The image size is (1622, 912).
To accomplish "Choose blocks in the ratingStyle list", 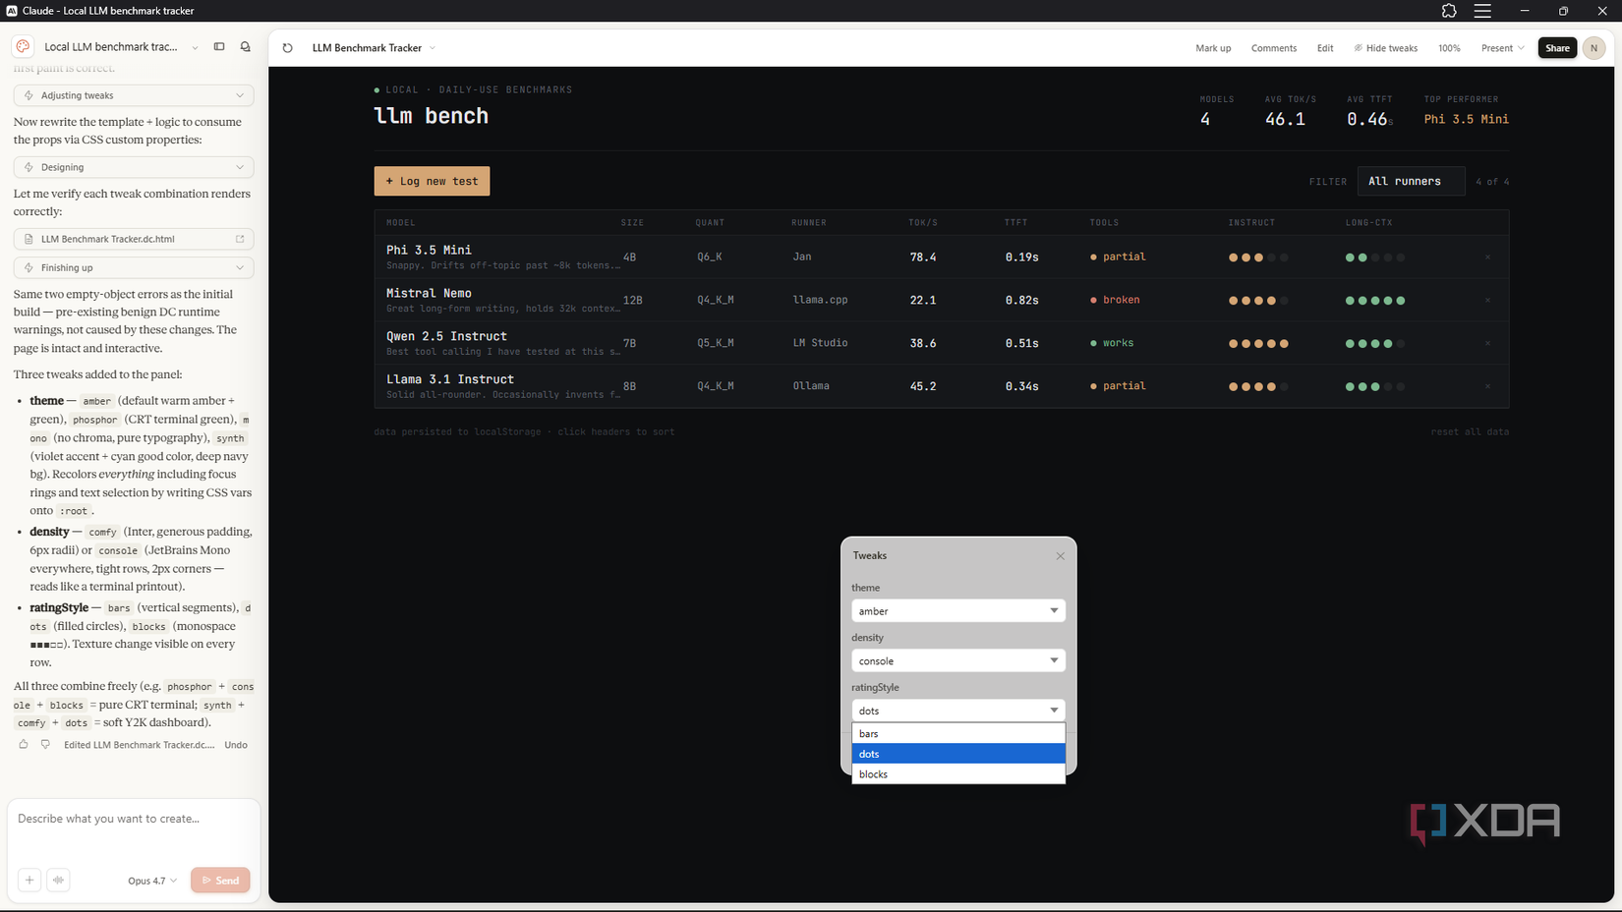I will tap(958, 774).
